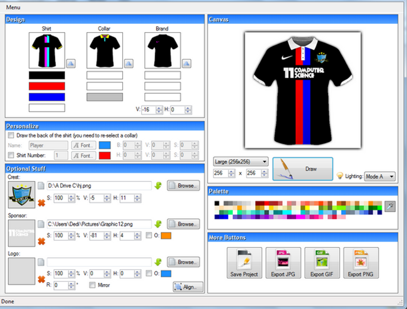The image size is (407, 309).
Task: Click the orange Sponsor outline color swatch
Action: point(166,236)
